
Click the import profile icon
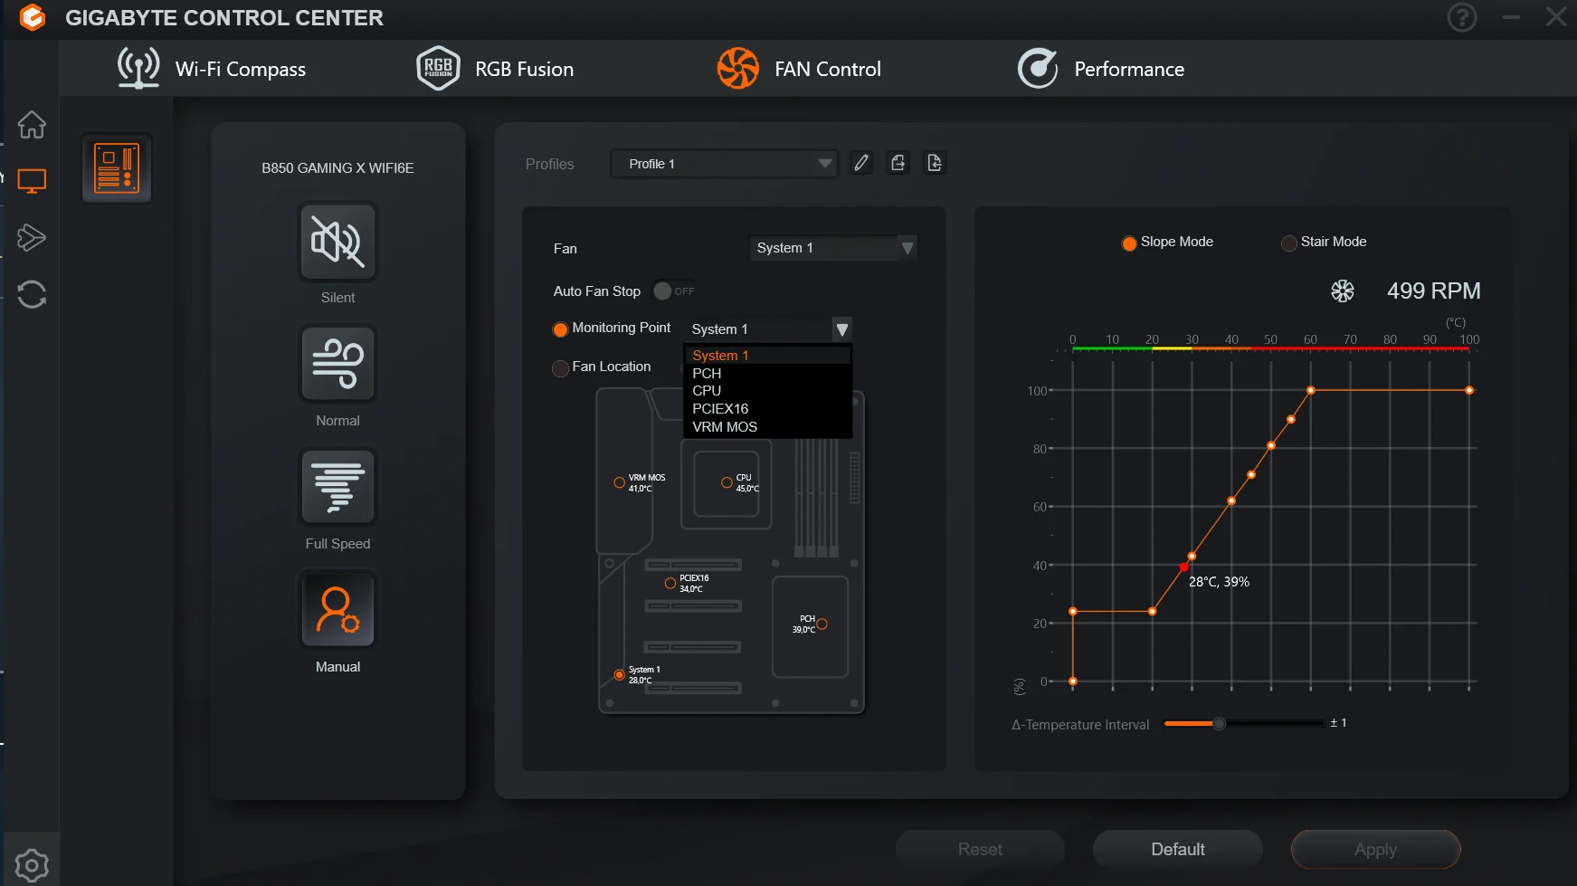pos(935,163)
